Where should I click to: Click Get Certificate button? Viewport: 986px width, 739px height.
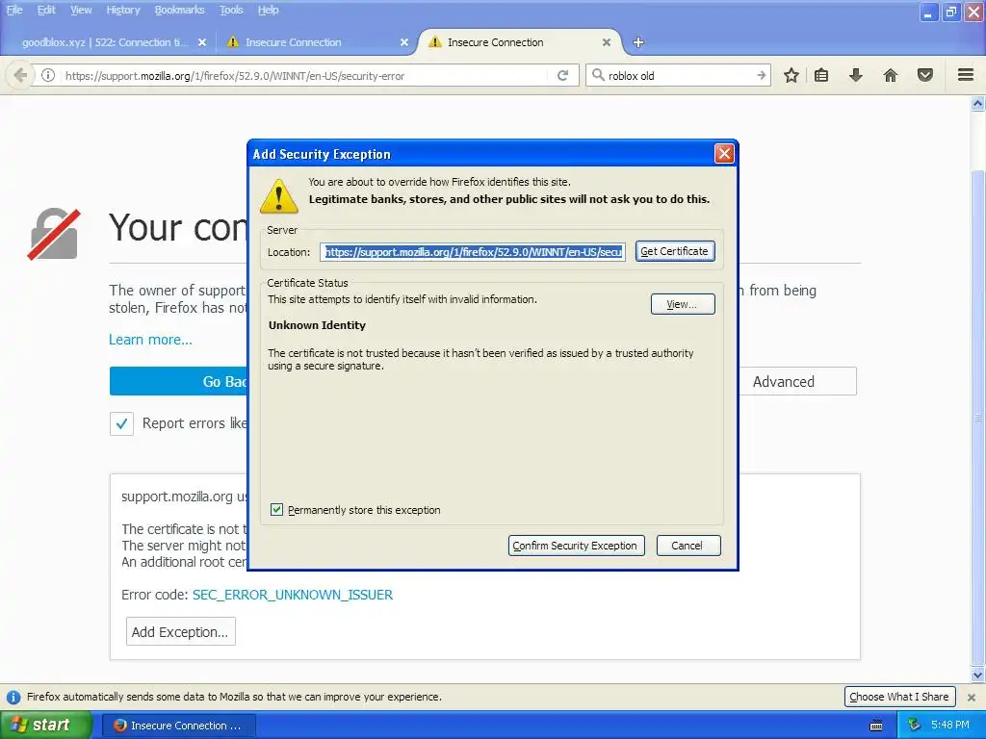point(675,251)
